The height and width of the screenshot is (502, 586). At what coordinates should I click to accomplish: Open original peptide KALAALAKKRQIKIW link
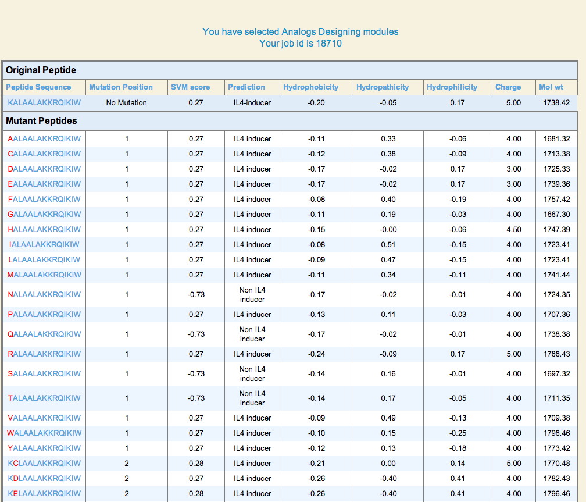coord(44,102)
